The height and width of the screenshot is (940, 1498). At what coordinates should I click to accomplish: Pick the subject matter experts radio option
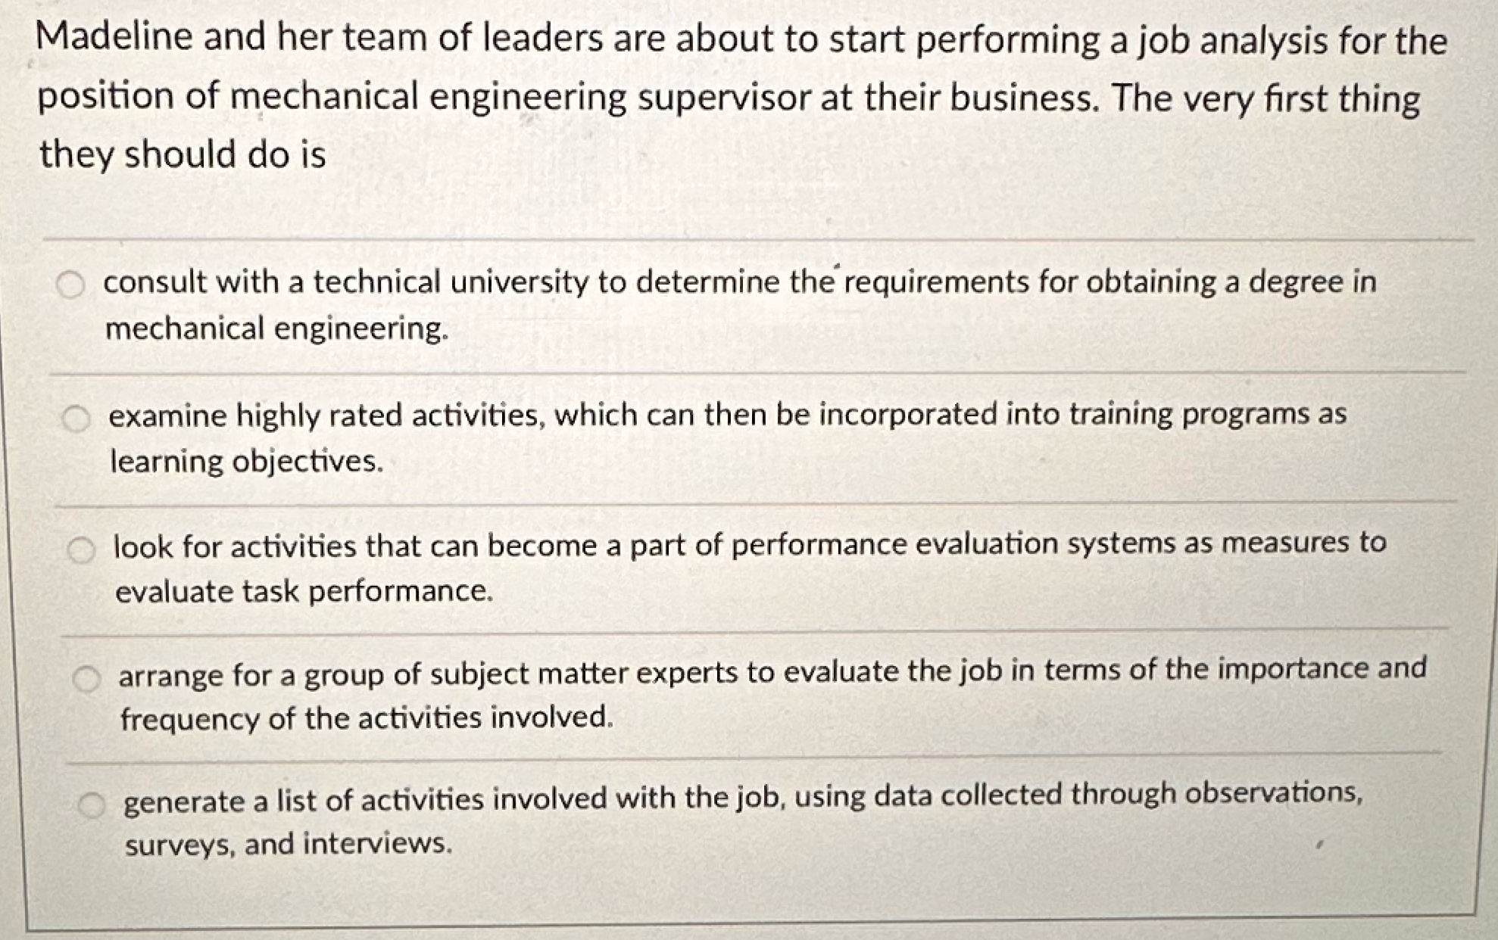click(x=86, y=680)
